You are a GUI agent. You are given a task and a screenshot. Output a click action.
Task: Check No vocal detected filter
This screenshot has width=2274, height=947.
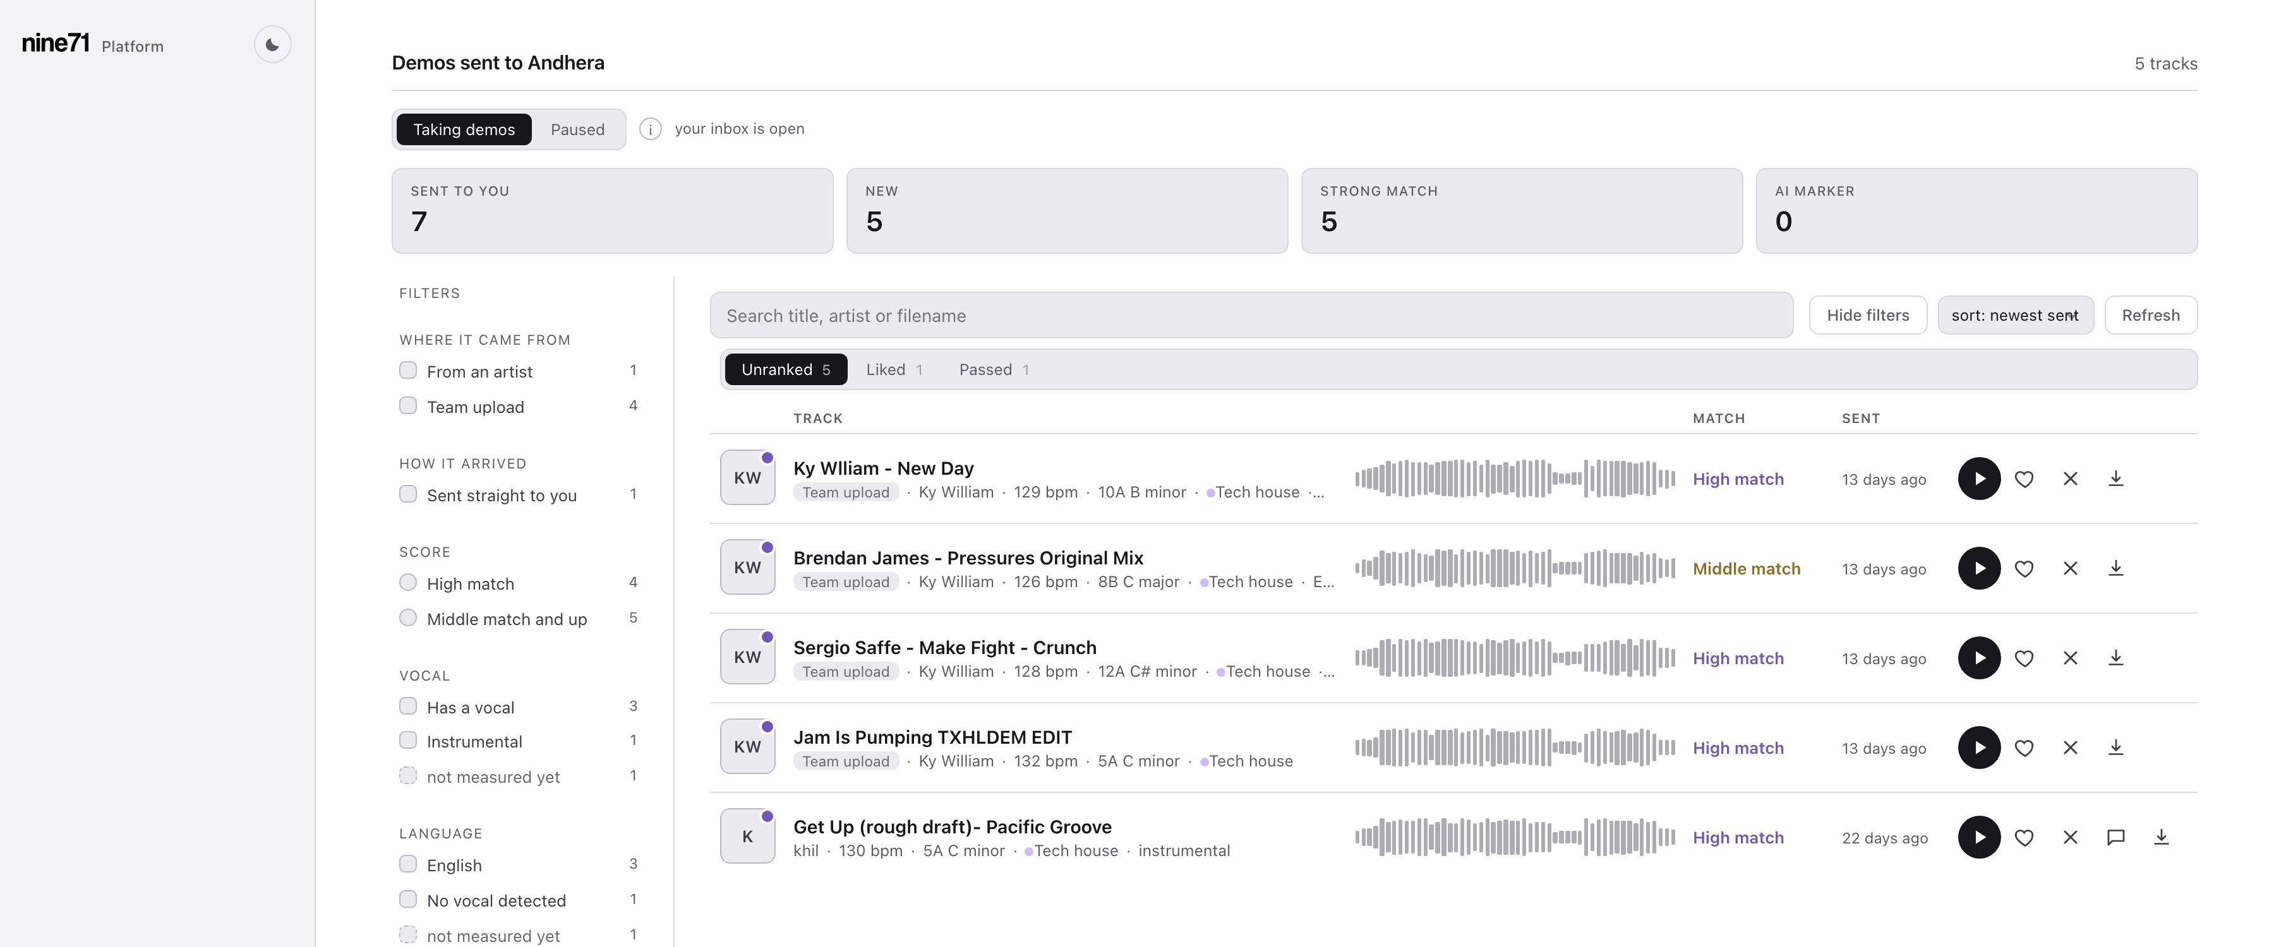point(408,898)
